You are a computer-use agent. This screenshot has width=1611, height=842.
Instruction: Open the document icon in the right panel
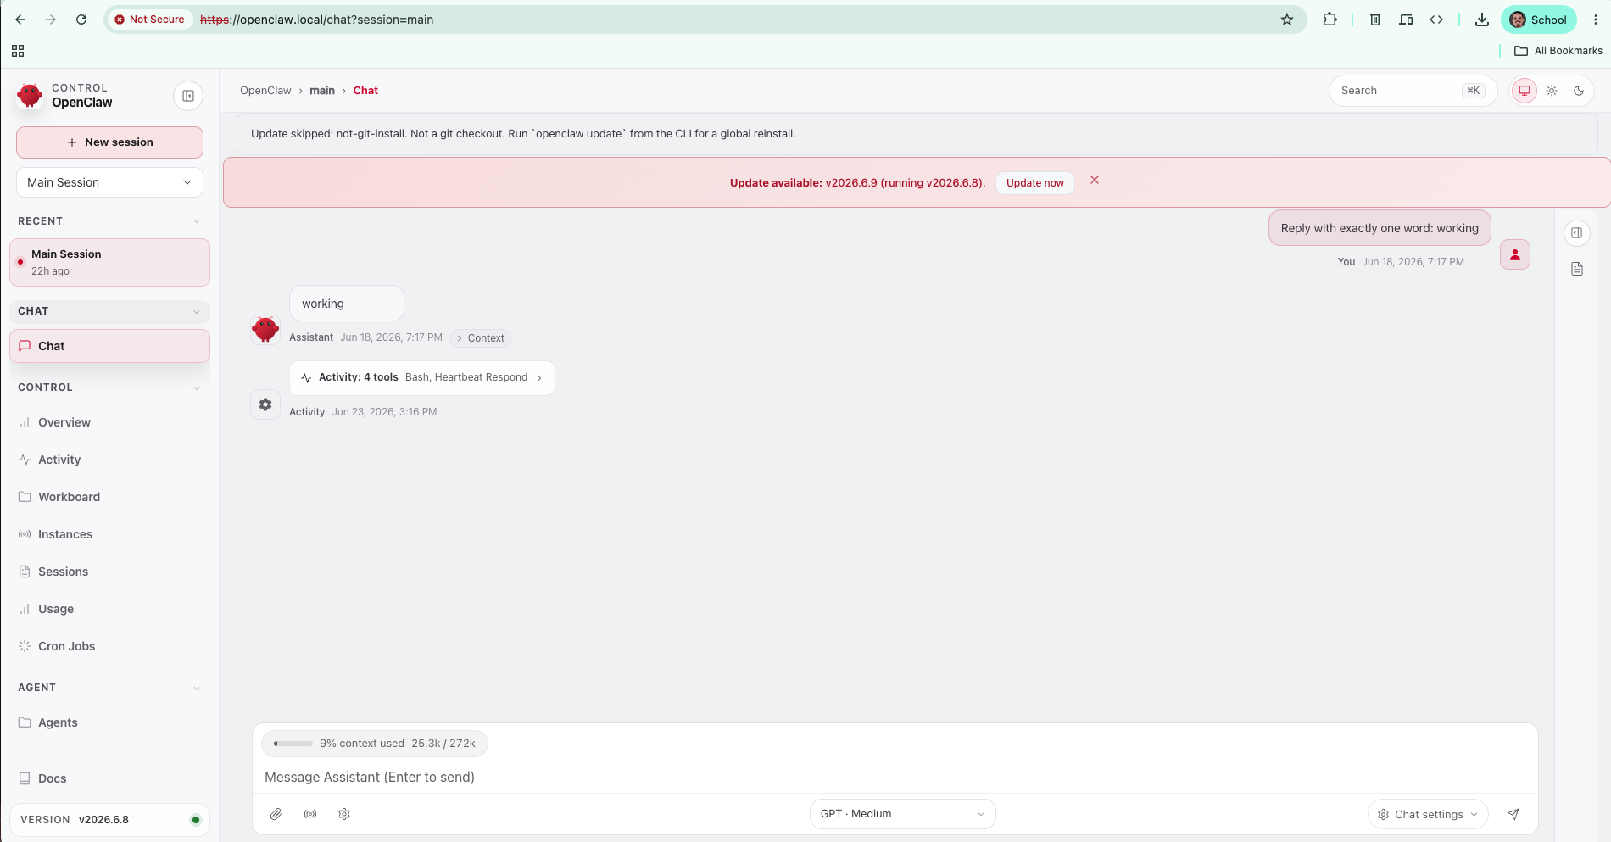coord(1577,269)
